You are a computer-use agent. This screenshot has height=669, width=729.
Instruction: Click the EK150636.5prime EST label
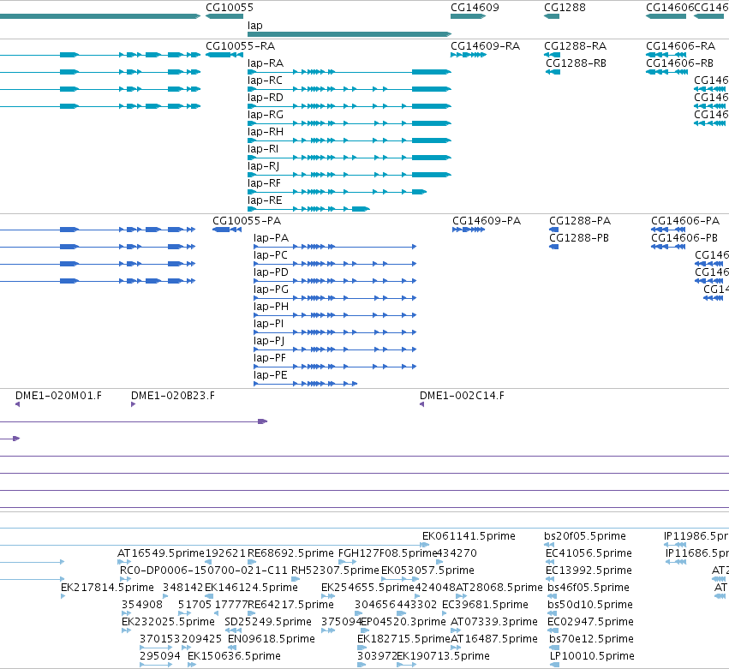pyautogui.click(x=235, y=656)
